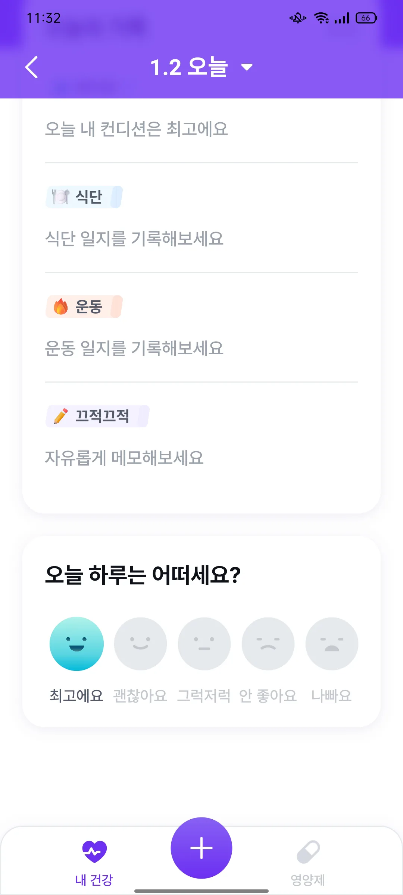Select the 그럭저럭 neutral face
The width and height of the screenshot is (403, 895).
204,644
